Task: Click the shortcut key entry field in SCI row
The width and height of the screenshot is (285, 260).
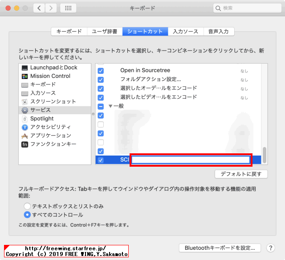Action: pos(191,160)
